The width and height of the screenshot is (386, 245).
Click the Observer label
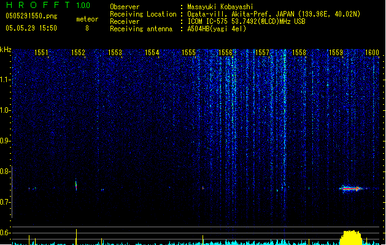[125, 7]
